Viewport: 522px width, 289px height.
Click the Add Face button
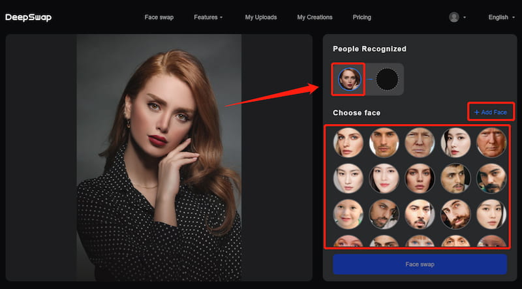491,112
